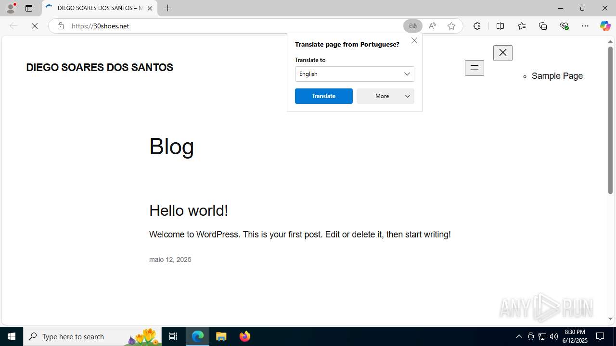Open the Favorites list icon
Image resolution: width=616 pixels, height=346 pixels.
click(x=522, y=26)
